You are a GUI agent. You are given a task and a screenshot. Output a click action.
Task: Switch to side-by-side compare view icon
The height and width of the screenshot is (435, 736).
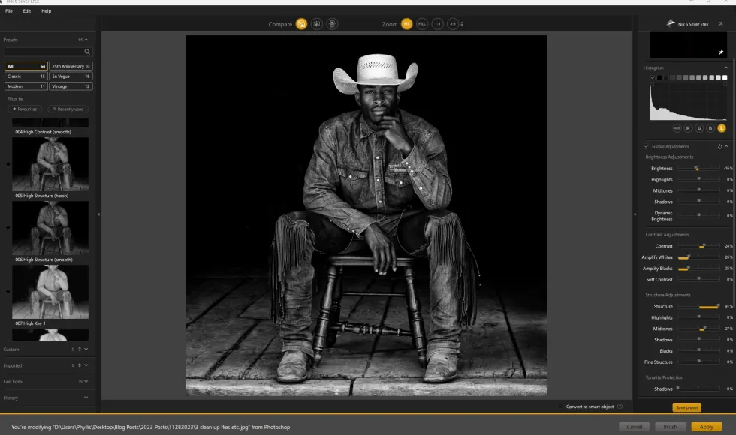pos(332,24)
